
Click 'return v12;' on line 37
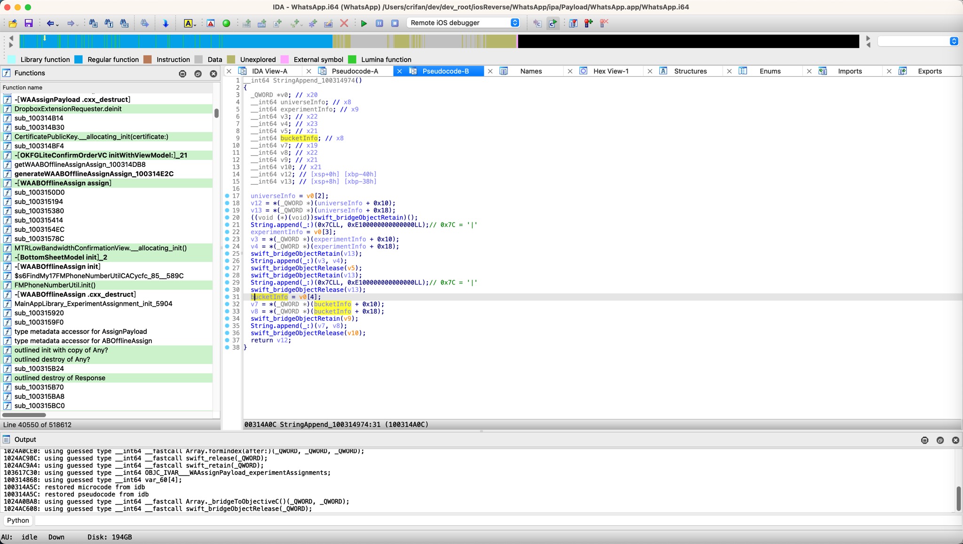click(271, 340)
